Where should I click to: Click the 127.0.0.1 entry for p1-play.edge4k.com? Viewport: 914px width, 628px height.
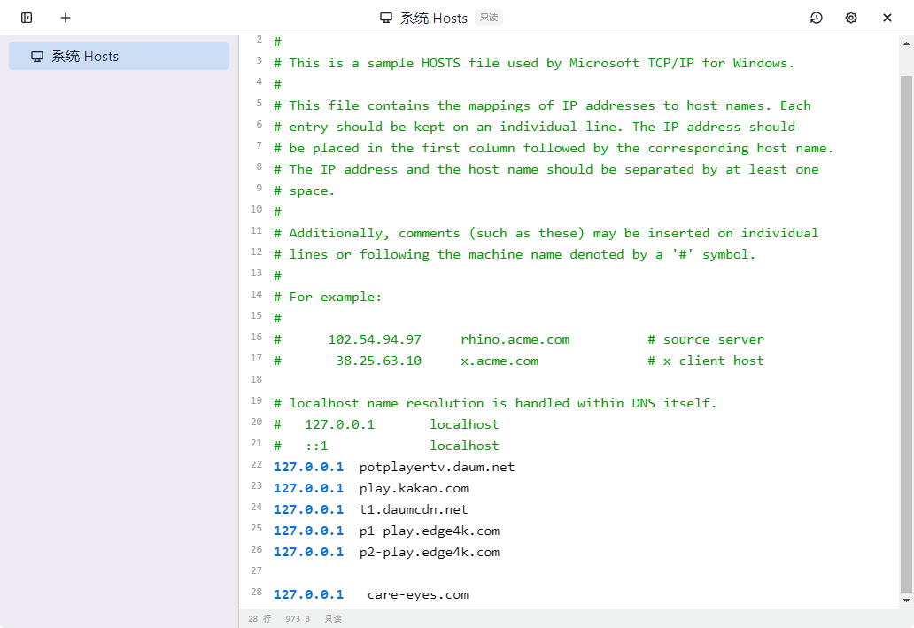pyautogui.click(x=308, y=531)
